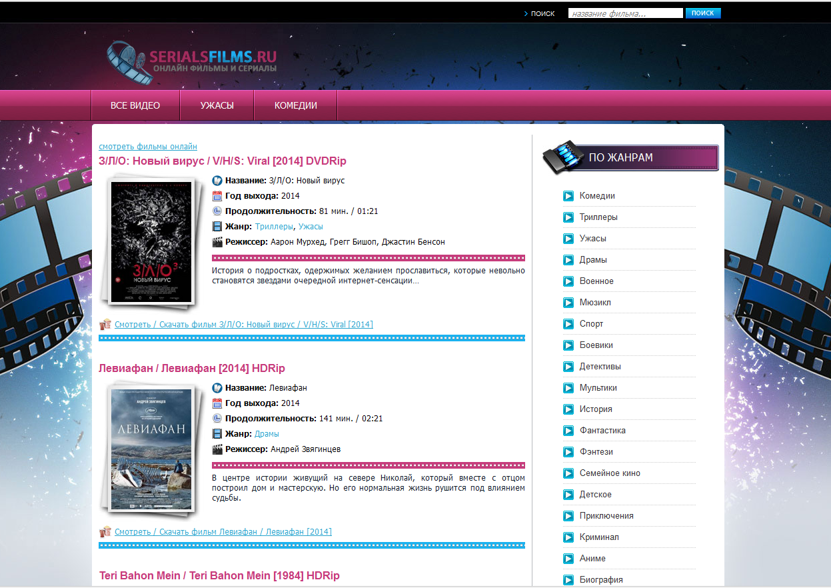Open the З/Л/О Новый вирус poster thumbnail

click(x=151, y=242)
